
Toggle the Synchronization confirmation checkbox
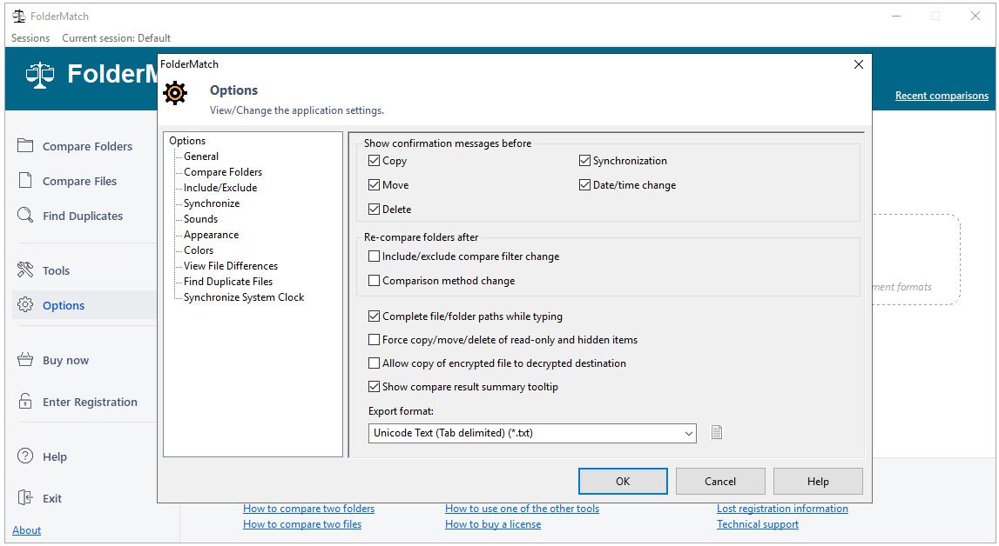(x=584, y=161)
